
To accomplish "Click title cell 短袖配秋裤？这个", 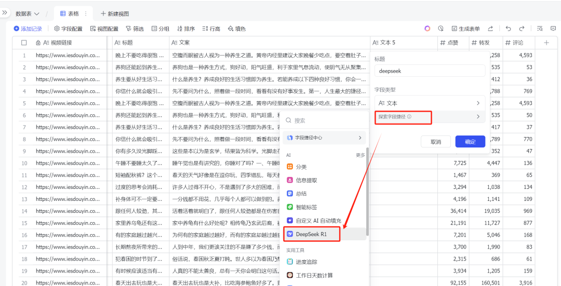I will click(141, 175).
